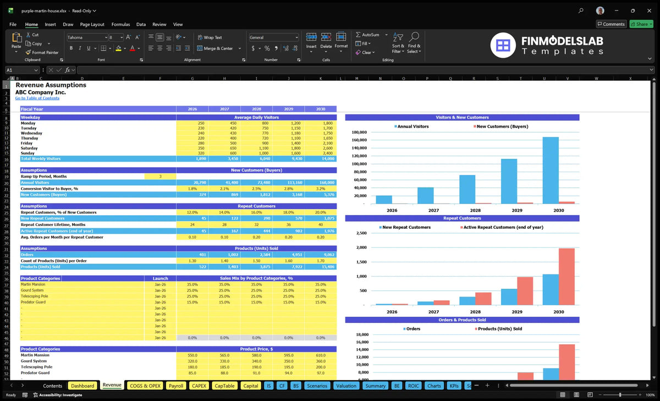Screen dimensions: 660x401
Task: Click the search magnifier in the title bar
Action: click(x=581, y=10)
